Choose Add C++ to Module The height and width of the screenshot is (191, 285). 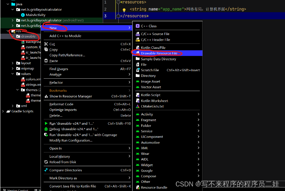click(87, 36)
